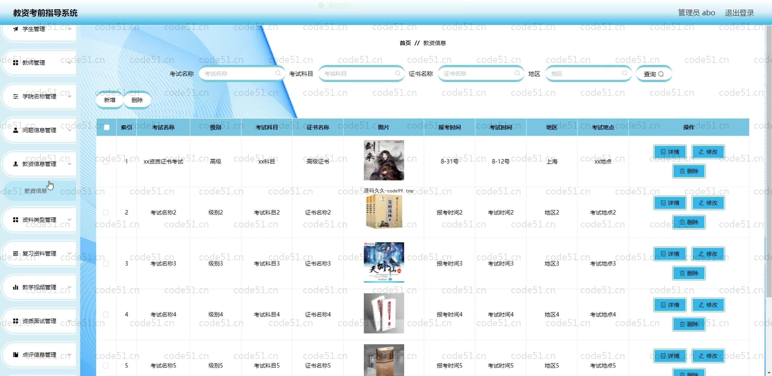Expand the 问题信息管理 menu chevron
Image resolution: width=772 pixels, height=376 pixels.
pos(70,130)
